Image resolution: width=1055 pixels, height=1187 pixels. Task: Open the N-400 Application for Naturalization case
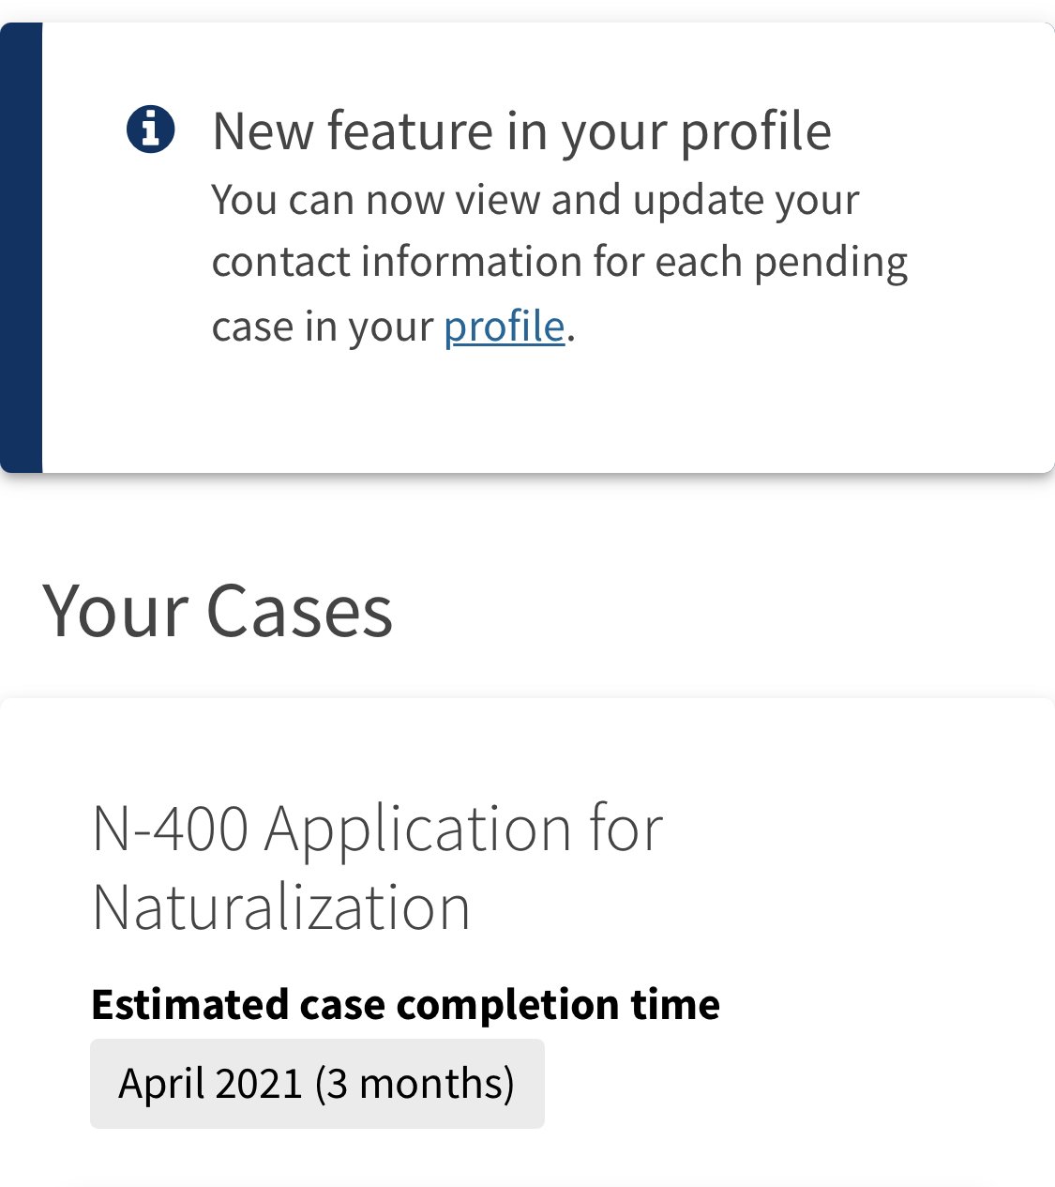[377, 868]
